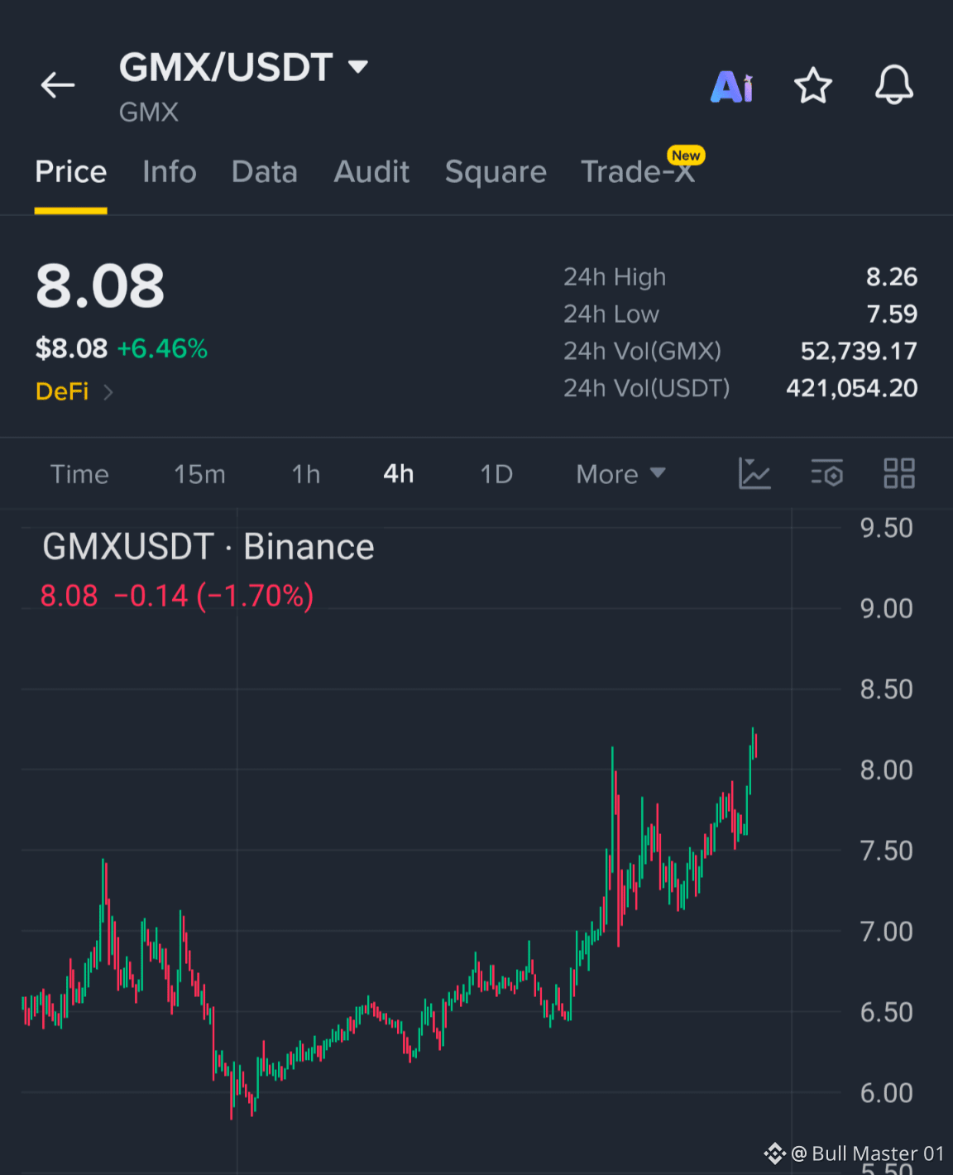Tap the DeFi category link
This screenshot has height=1175, width=953.
click(x=62, y=391)
